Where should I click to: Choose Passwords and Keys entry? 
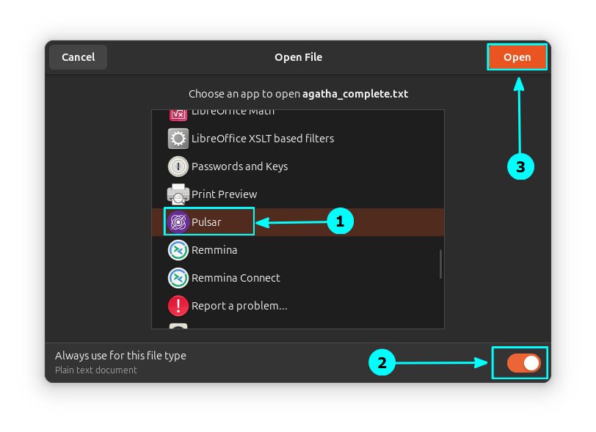(239, 166)
